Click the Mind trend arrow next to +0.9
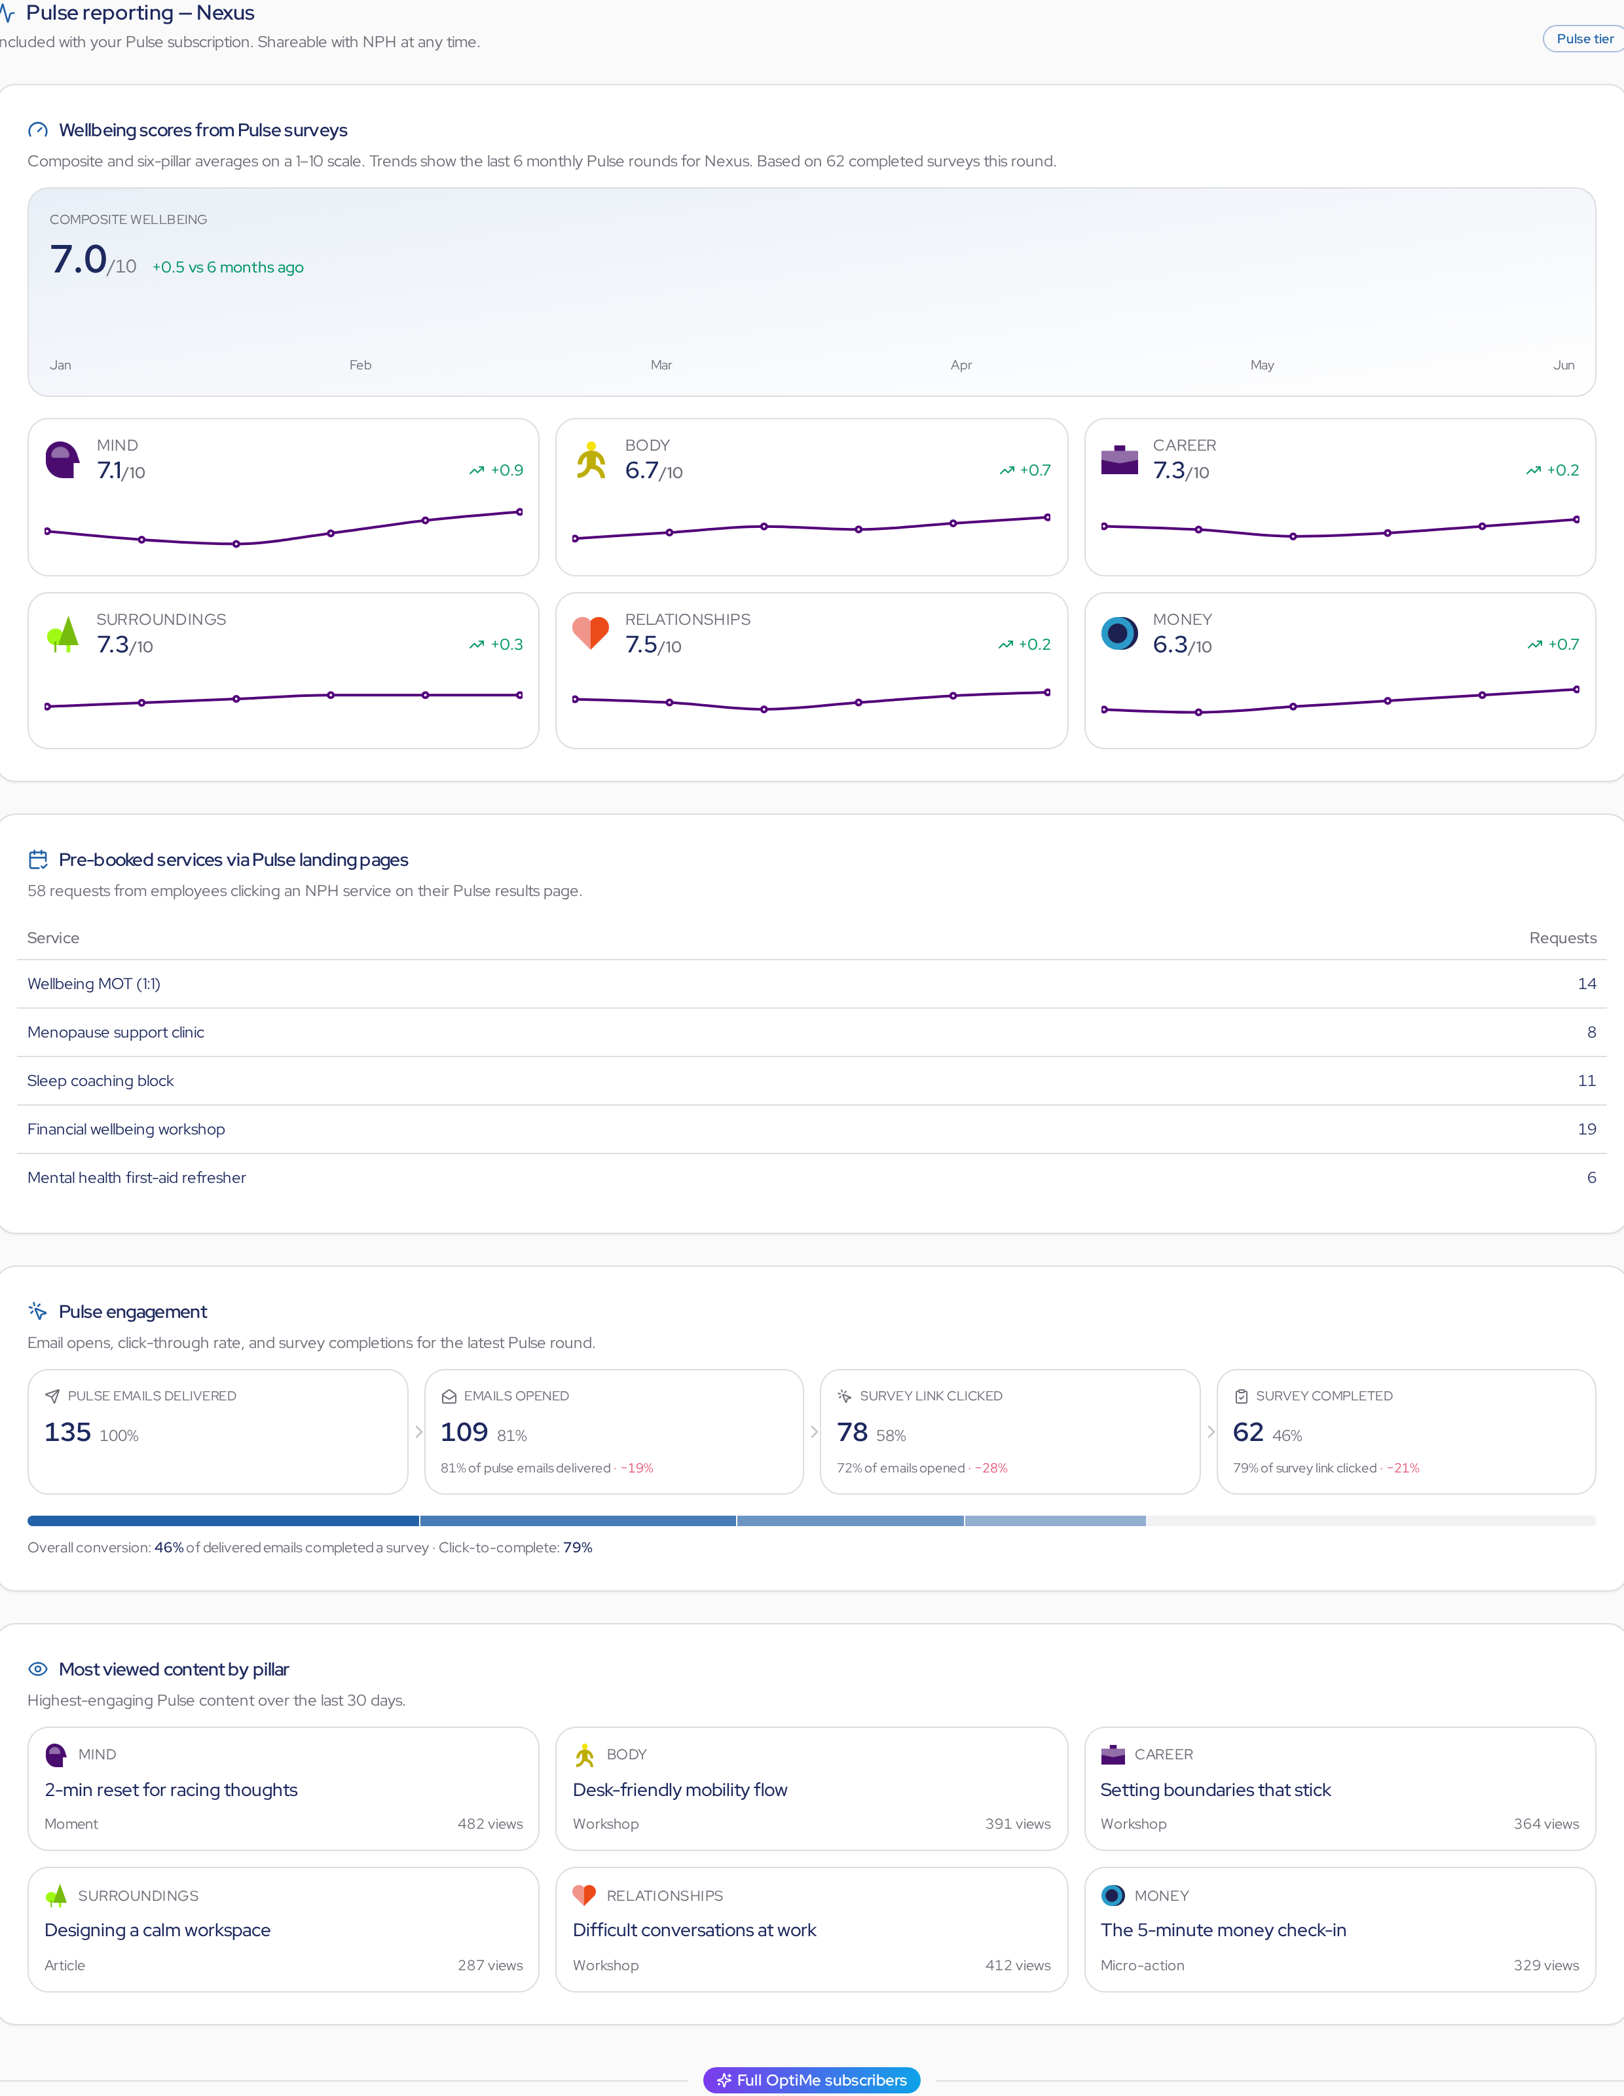This screenshot has width=1624, height=2096. click(x=477, y=470)
